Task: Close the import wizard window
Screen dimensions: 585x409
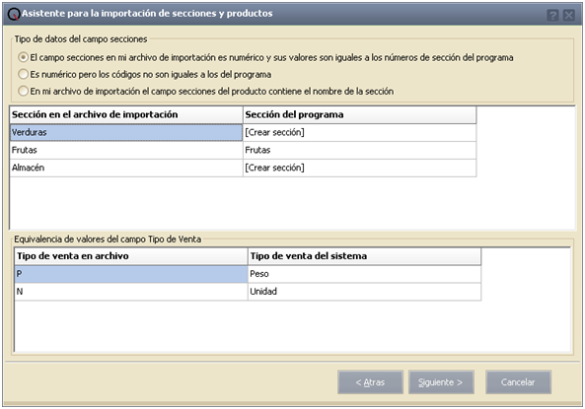Action: tap(569, 16)
